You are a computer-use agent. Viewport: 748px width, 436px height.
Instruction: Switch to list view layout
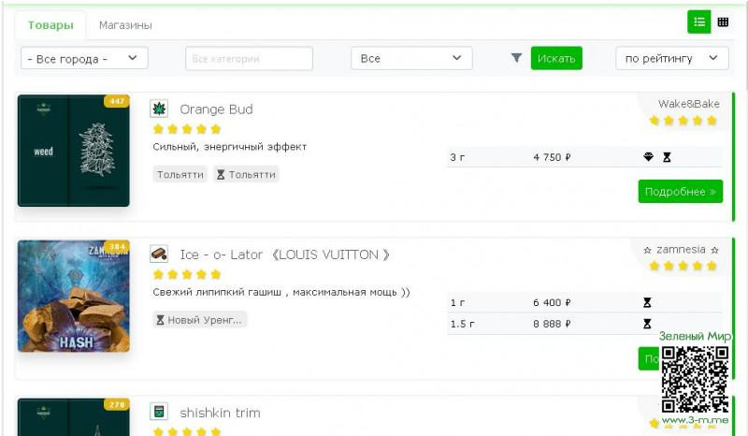click(x=698, y=22)
